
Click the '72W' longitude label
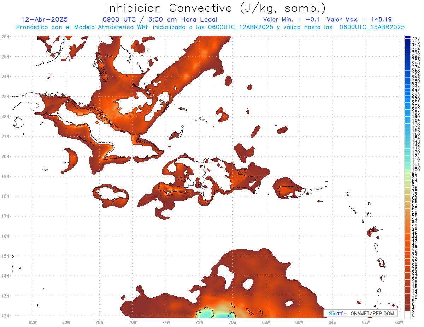point(199,322)
